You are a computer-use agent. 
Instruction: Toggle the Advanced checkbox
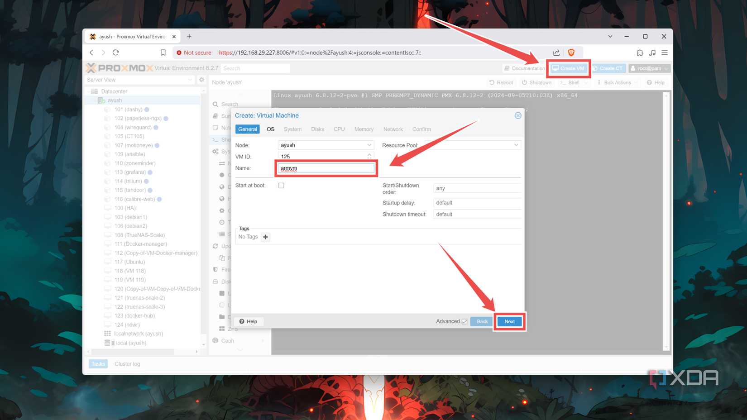coord(464,321)
